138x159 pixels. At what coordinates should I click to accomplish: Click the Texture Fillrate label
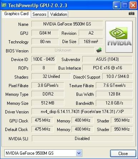click(x=82, y=86)
